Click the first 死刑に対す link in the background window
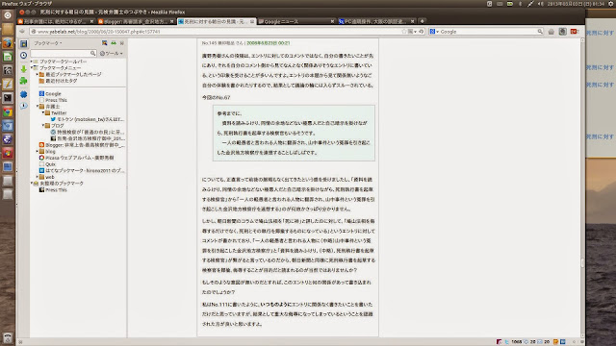 (600, 33)
